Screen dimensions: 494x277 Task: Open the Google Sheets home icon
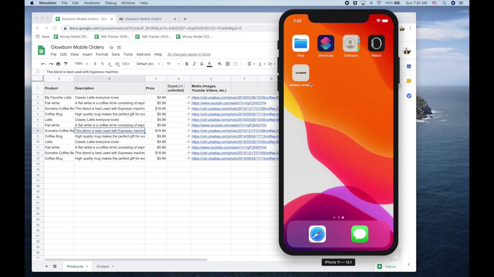click(41, 50)
